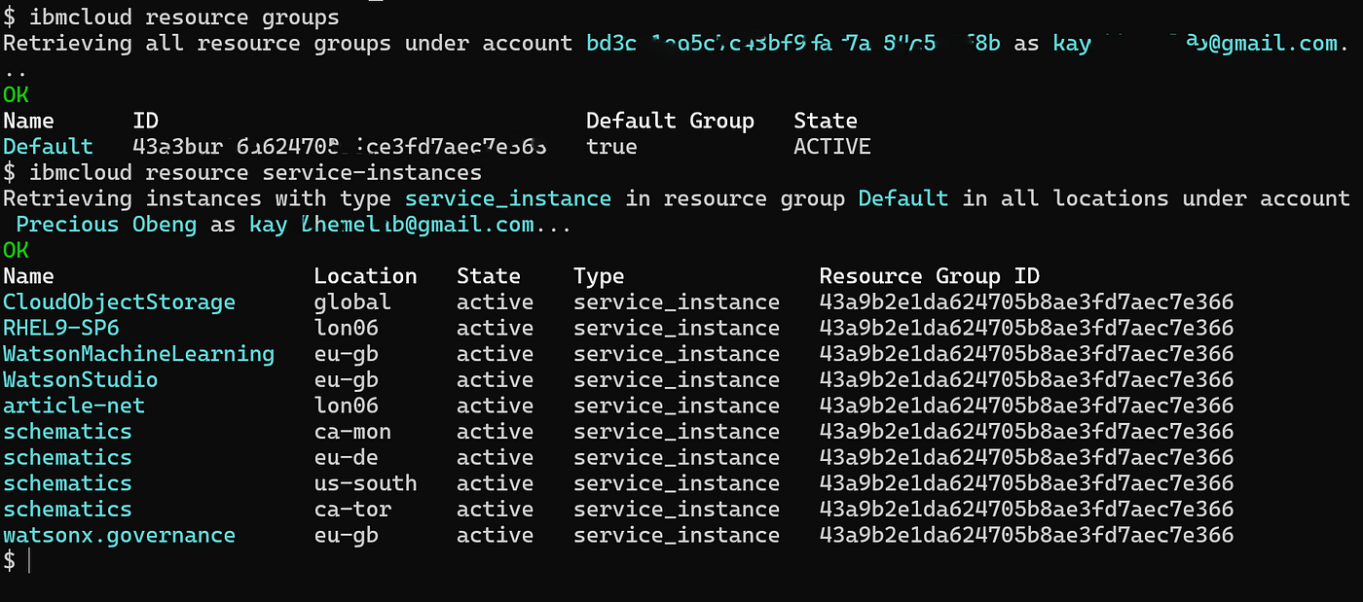Click the 'Precious Obeng' account name

107,225
